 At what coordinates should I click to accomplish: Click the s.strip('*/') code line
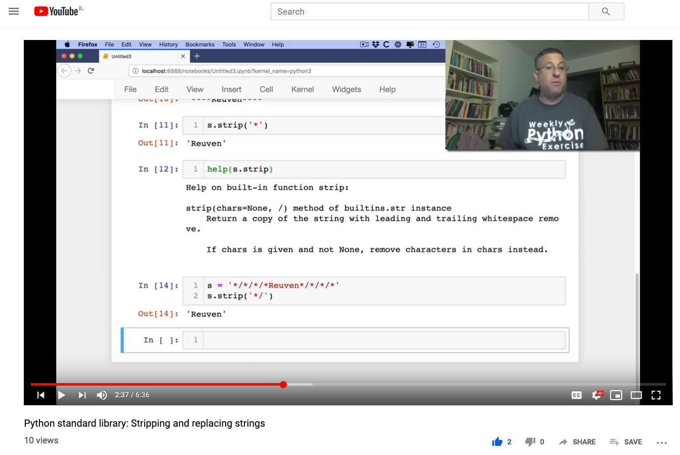pyautogui.click(x=240, y=296)
